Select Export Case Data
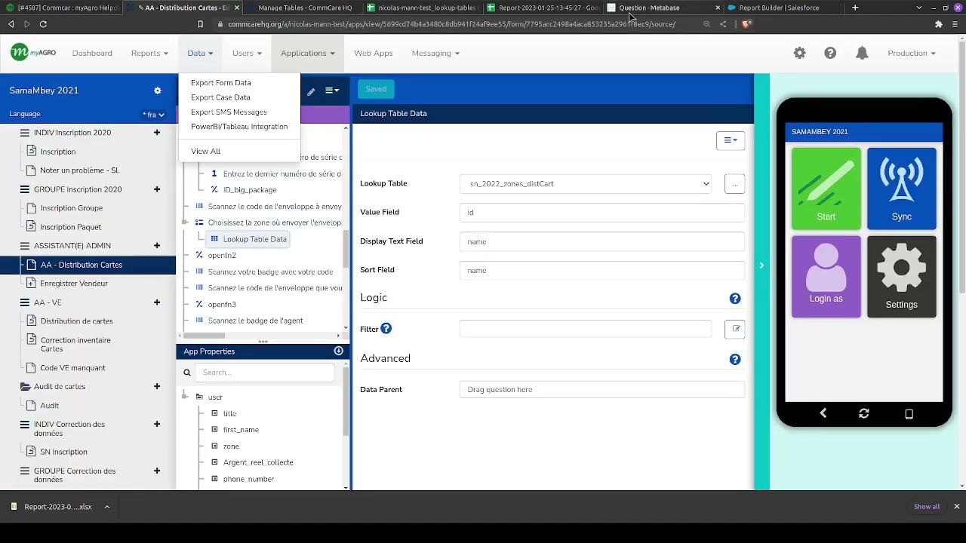 point(220,97)
